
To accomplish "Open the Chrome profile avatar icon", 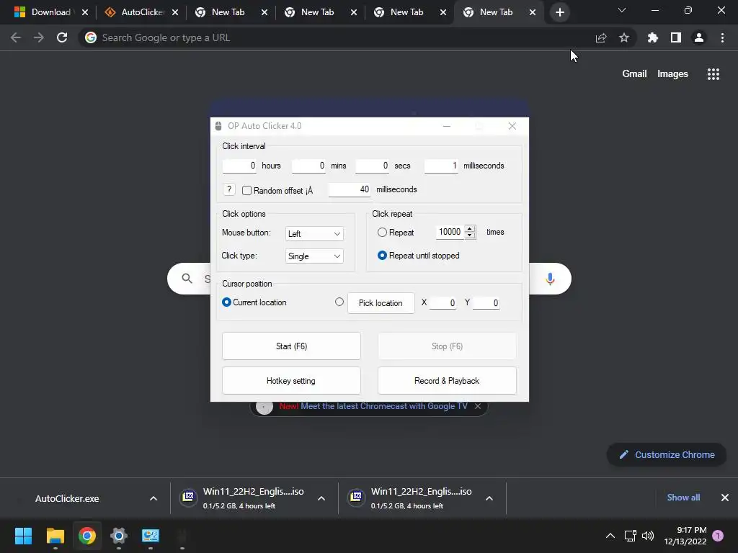I will [699, 37].
